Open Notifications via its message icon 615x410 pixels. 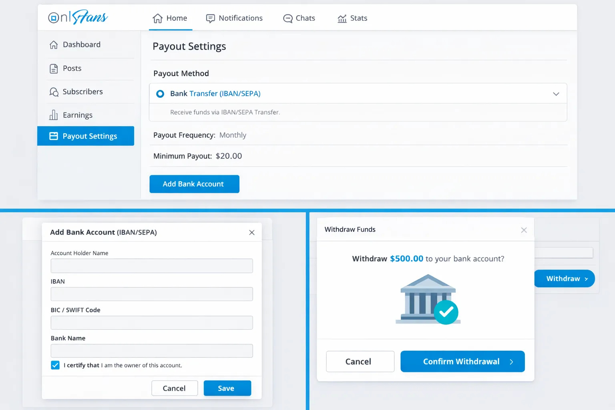pyautogui.click(x=210, y=18)
